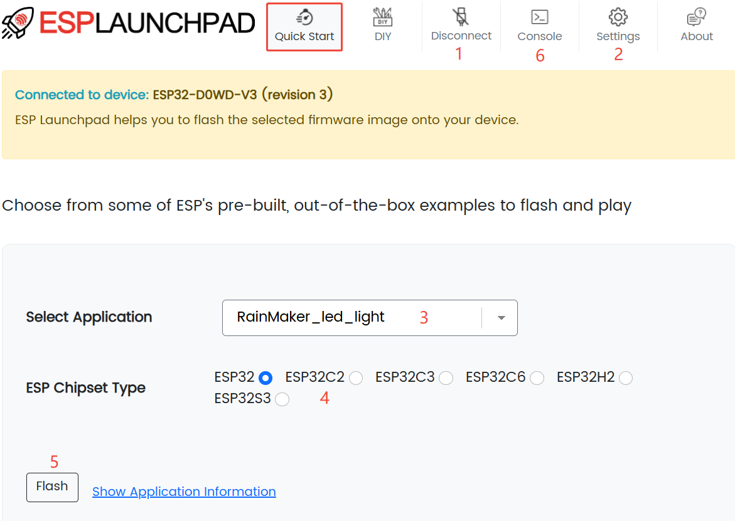
Task: Click the About help bubble icon
Action: [697, 17]
